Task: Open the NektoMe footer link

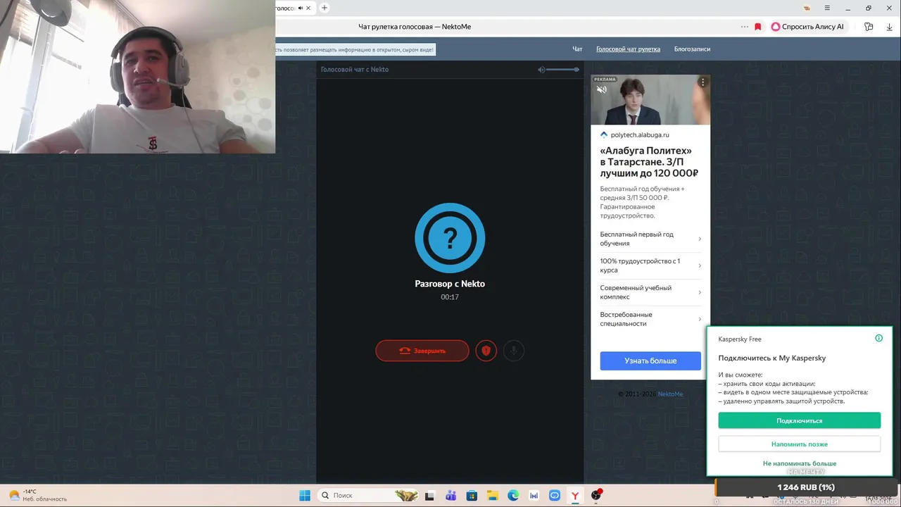Action: (670, 394)
